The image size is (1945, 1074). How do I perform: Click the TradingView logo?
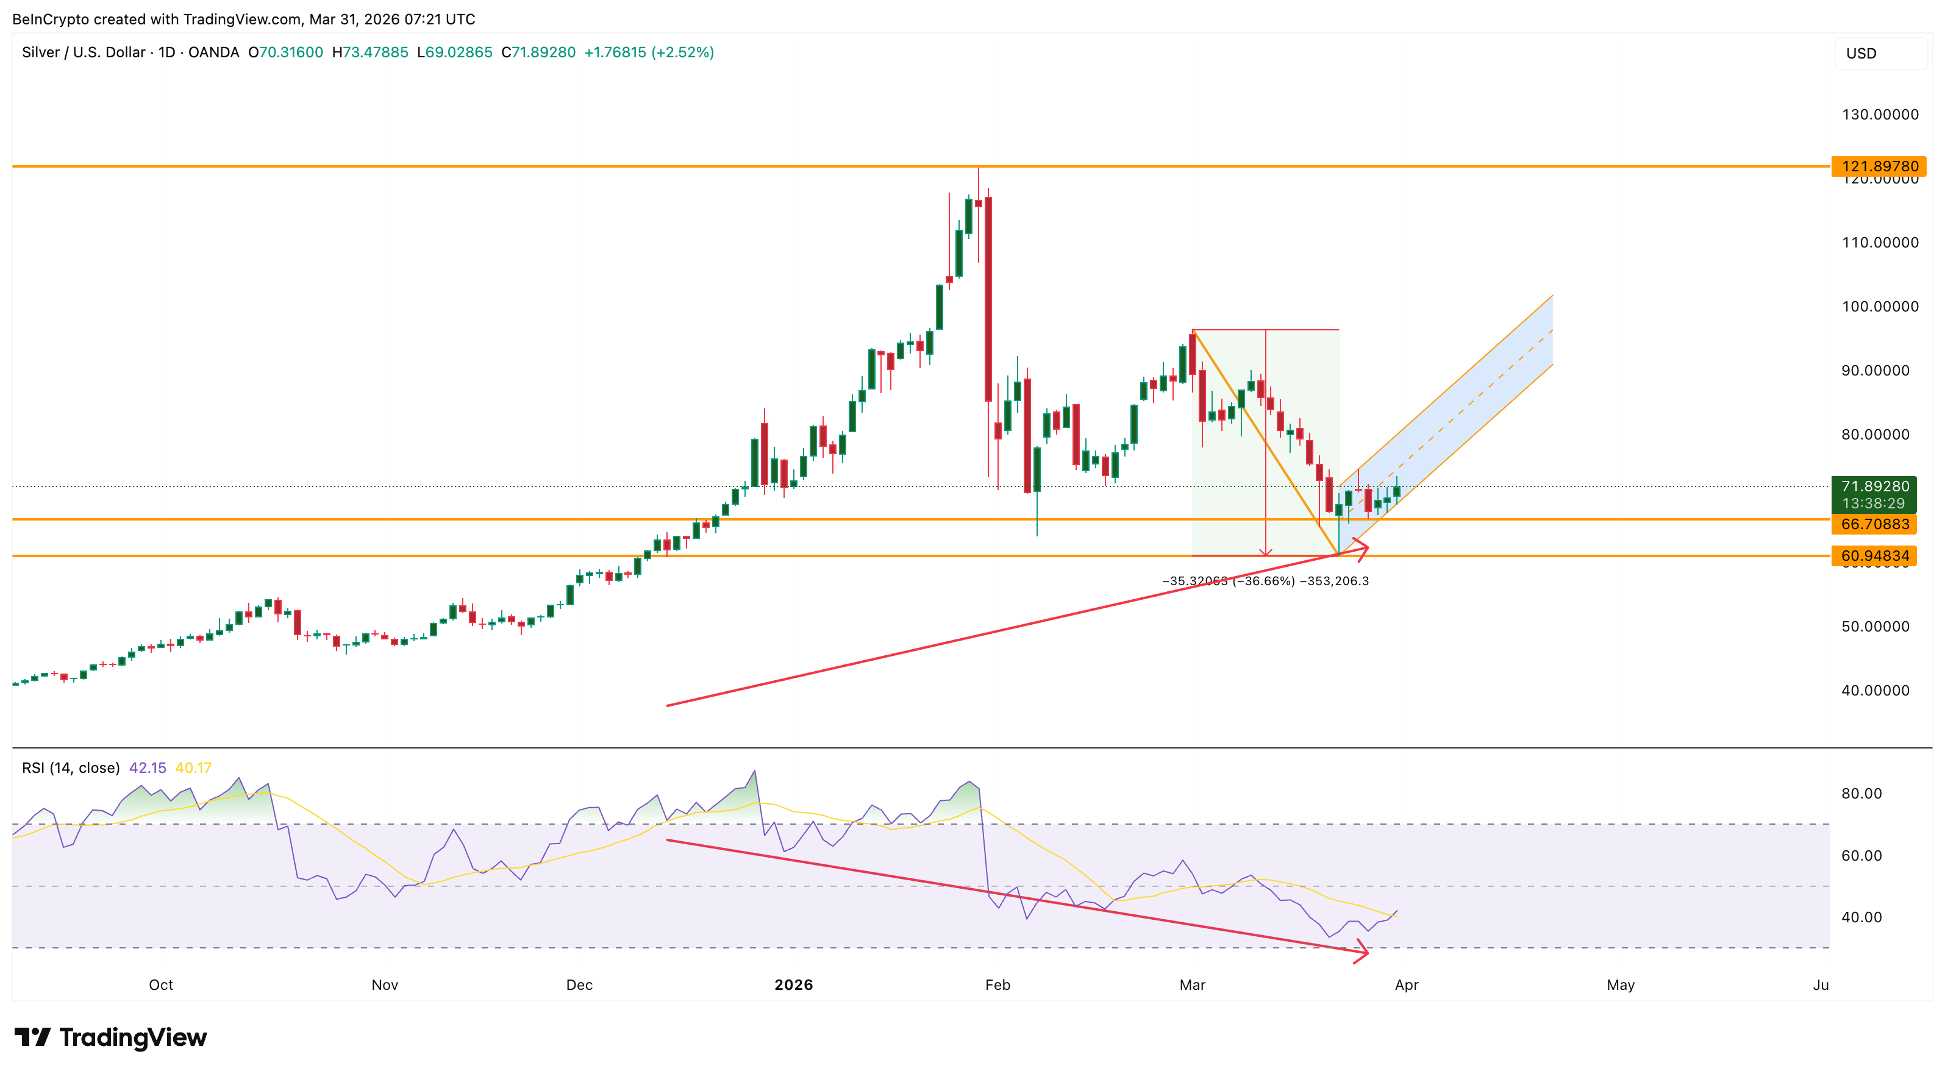click(x=110, y=1037)
